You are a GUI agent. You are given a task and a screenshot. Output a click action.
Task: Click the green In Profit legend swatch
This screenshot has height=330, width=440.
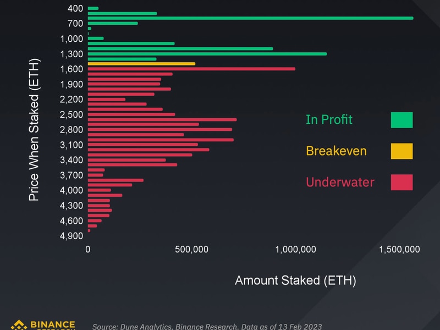pyautogui.click(x=402, y=119)
